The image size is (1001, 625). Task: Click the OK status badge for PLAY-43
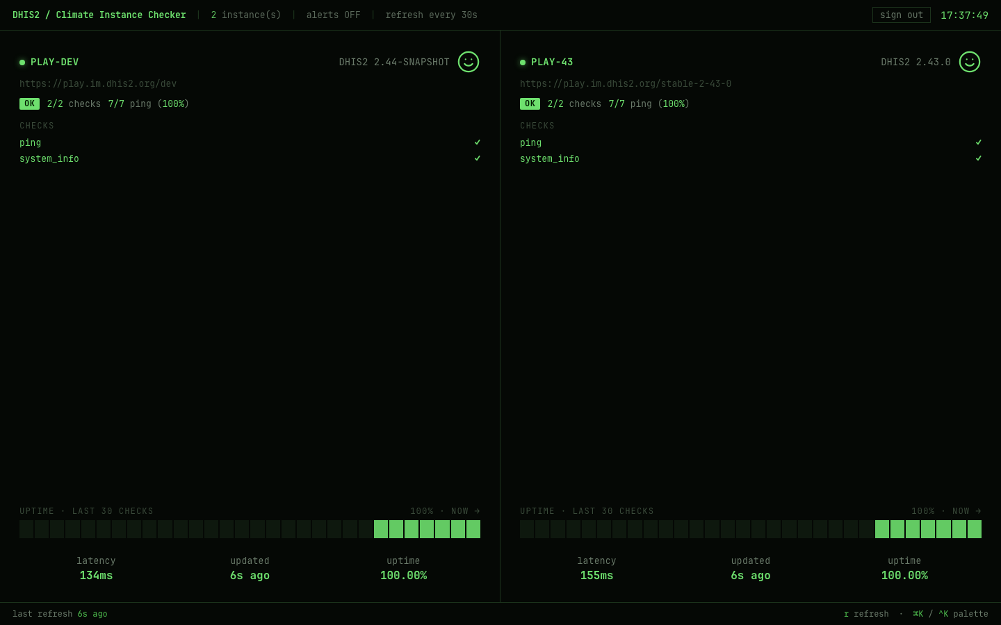[530, 103]
